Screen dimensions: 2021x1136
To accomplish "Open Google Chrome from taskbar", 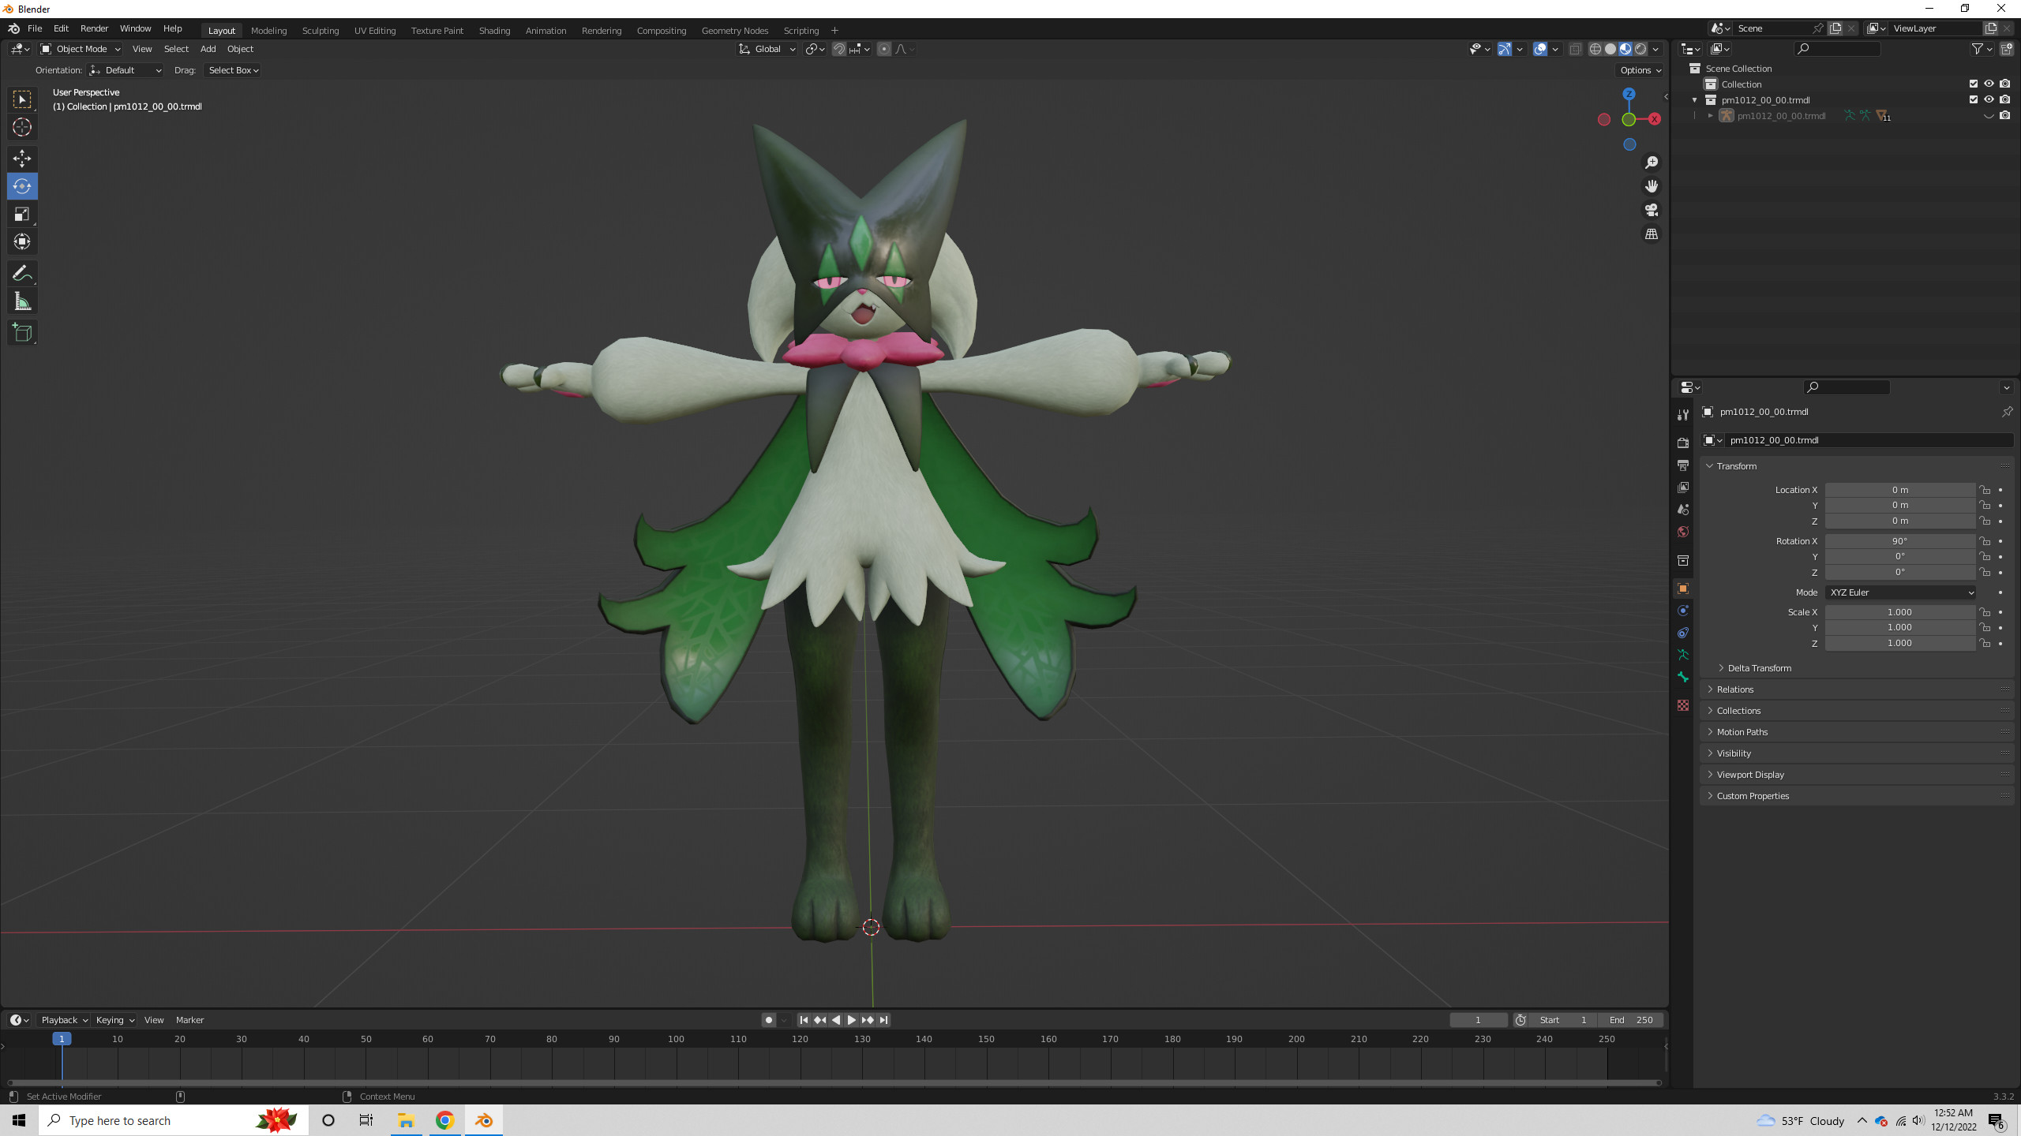I will tap(445, 1120).
